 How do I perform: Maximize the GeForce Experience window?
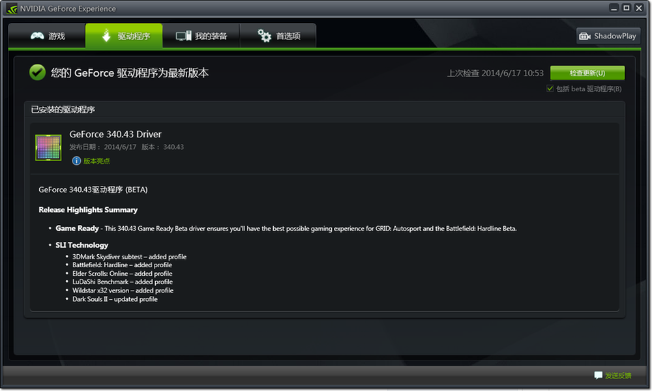coord(626,8)
